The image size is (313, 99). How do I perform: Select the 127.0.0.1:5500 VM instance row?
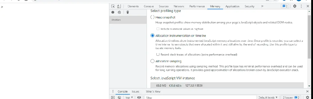[227, 85]
